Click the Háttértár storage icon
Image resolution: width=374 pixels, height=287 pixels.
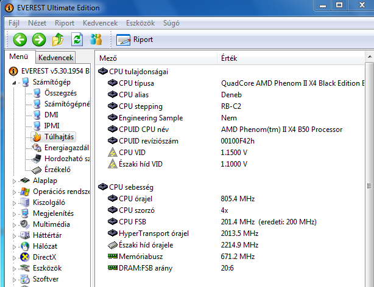25,235
